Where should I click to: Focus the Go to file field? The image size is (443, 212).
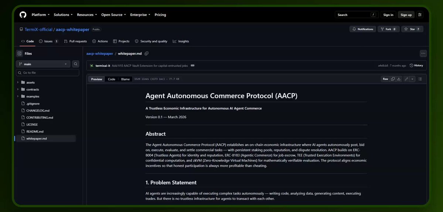pos(47,73)
